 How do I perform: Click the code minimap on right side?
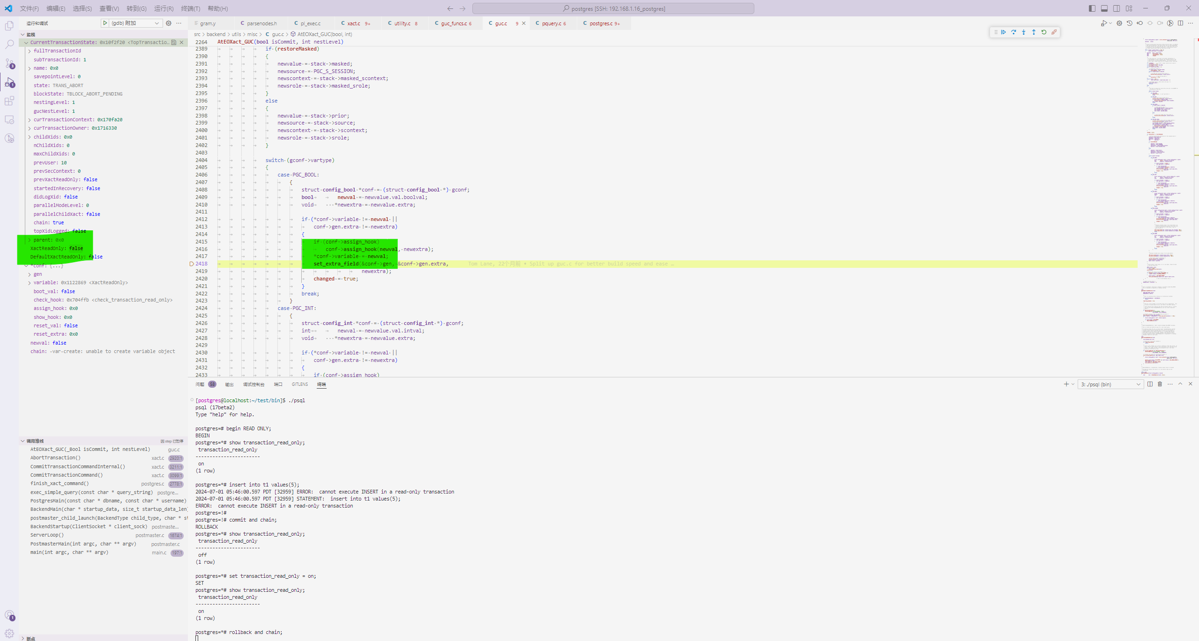pos(1168,206)
